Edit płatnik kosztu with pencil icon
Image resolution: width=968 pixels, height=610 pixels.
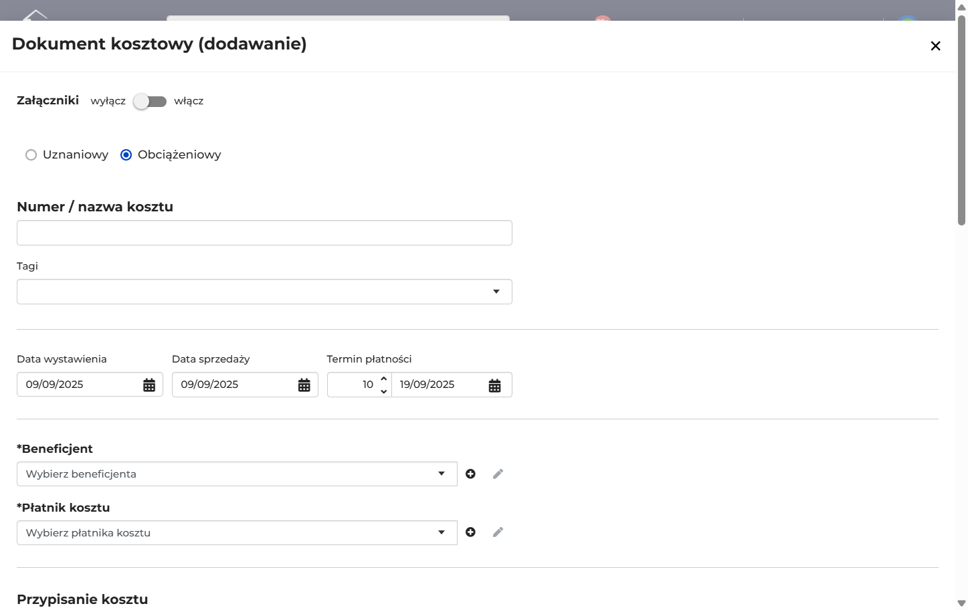(498, 532)
